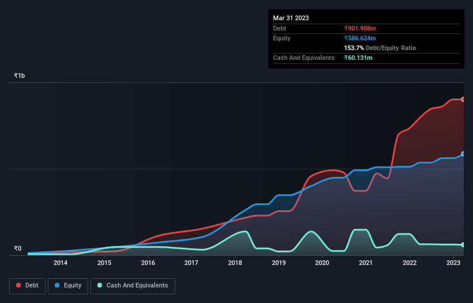
Task: Select the 2014 x-axis label
Action: pyautogui.click(x=60, y=263)
